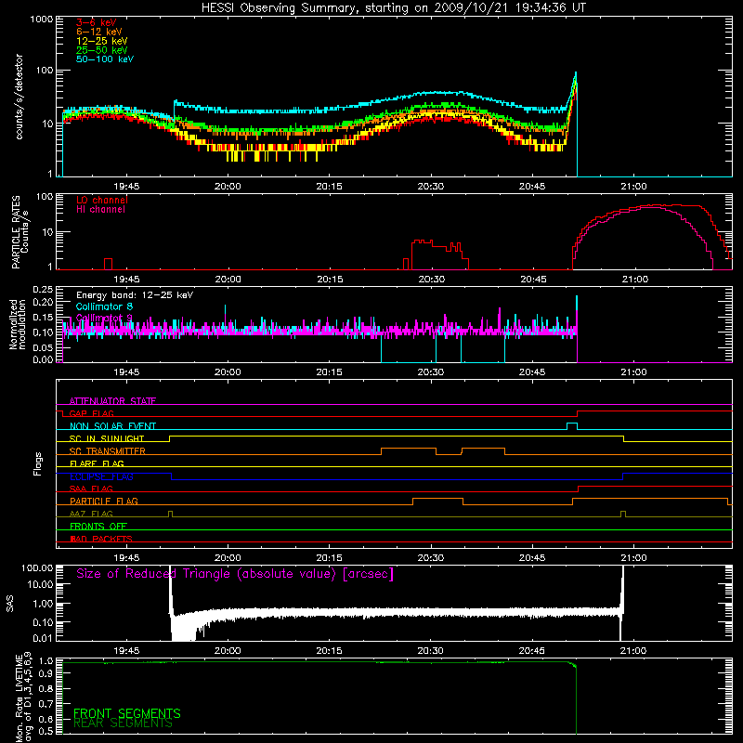Click the 'PARTICLE RATES' axis label

pyautogui.click(x=16, y=232)
